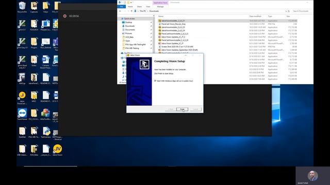This screenshot has height=185, width=330.
Task: Select Open folder in Quick access list
Action: (x=127, y=41)
